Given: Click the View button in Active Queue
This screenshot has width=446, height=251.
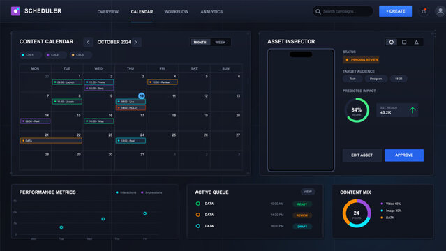Looking at the screenshot, I should pos(308,192).
